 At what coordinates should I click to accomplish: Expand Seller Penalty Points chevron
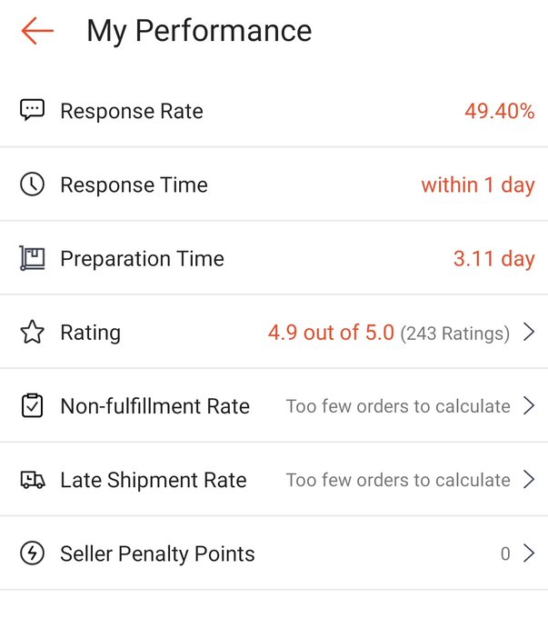click(529, 553)
